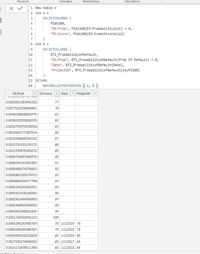Screen dimensions: 200x254
Task: Open the Structure ribbon group
Action: (x=23, y=1)
